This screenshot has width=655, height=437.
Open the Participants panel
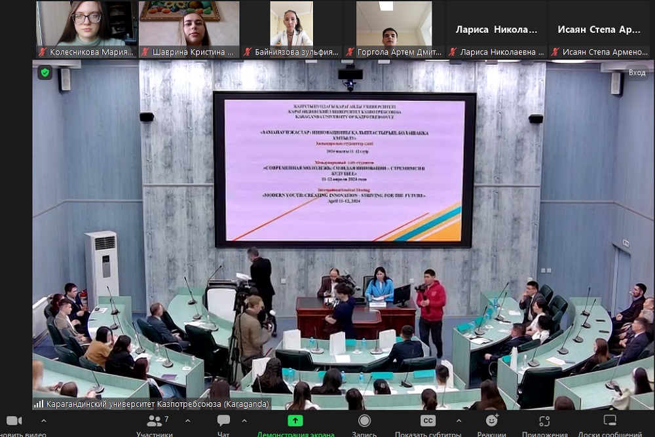point(155,421)
